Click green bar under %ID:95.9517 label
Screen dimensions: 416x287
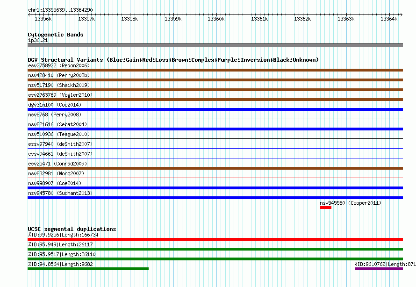215,259
